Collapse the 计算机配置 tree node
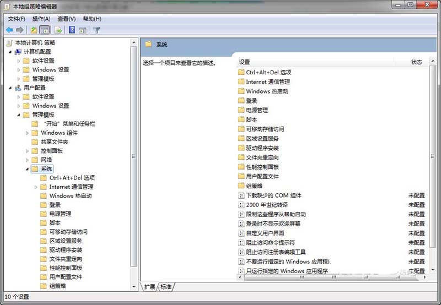 point(10,51)
